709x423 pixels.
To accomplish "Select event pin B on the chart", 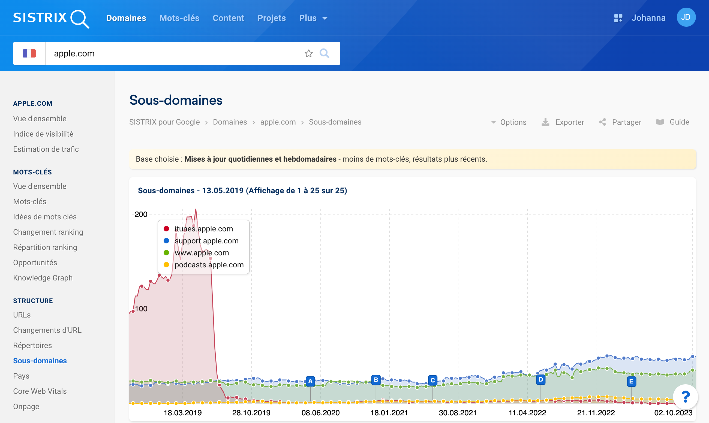I will point(376,380).
